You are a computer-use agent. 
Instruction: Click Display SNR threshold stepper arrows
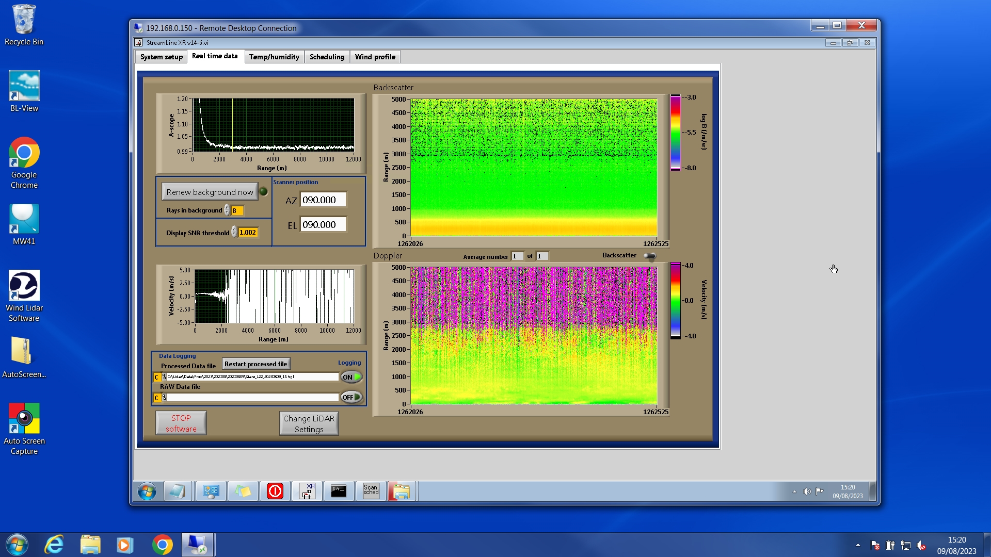234,233
